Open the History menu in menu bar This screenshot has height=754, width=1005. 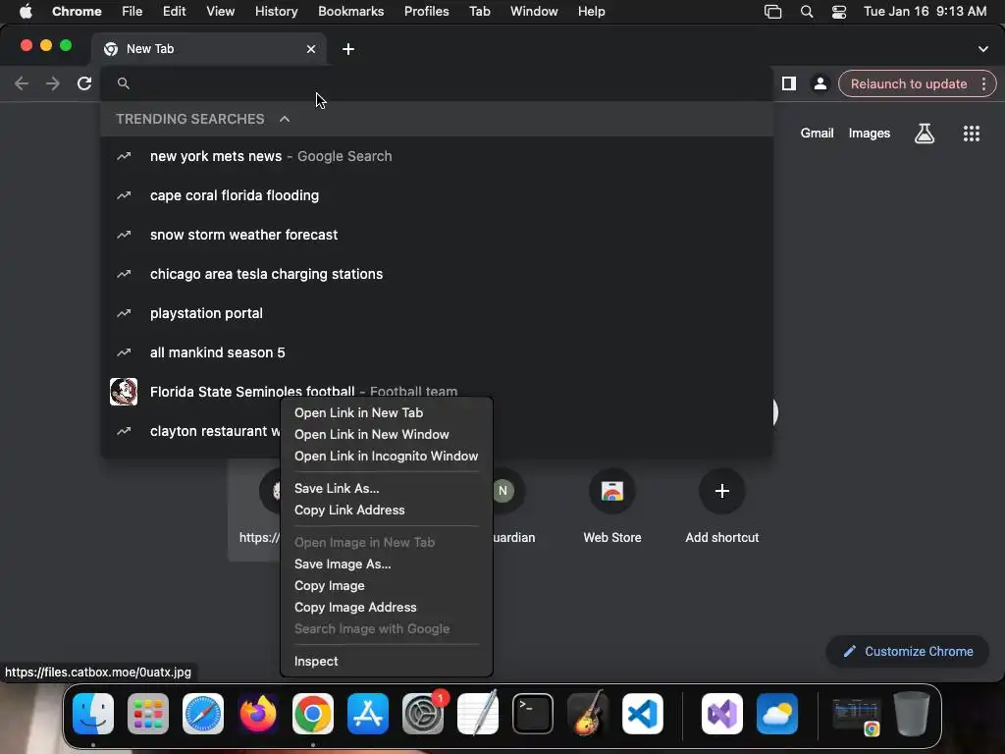(276, 12)
